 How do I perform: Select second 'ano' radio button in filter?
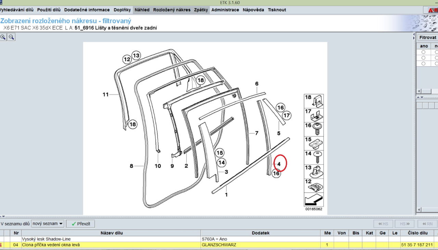pyautogui.click(x=424, y=58)
